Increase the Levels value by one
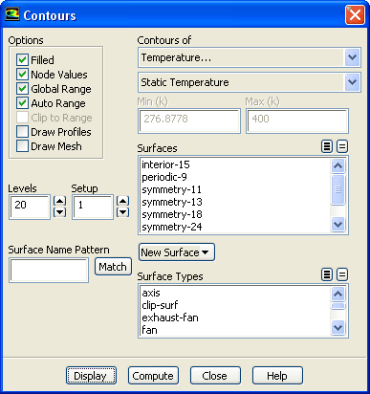 click(x=59, y=201)
